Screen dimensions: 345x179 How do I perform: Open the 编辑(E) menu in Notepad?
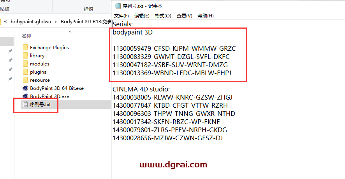click(x=142, y=16)
